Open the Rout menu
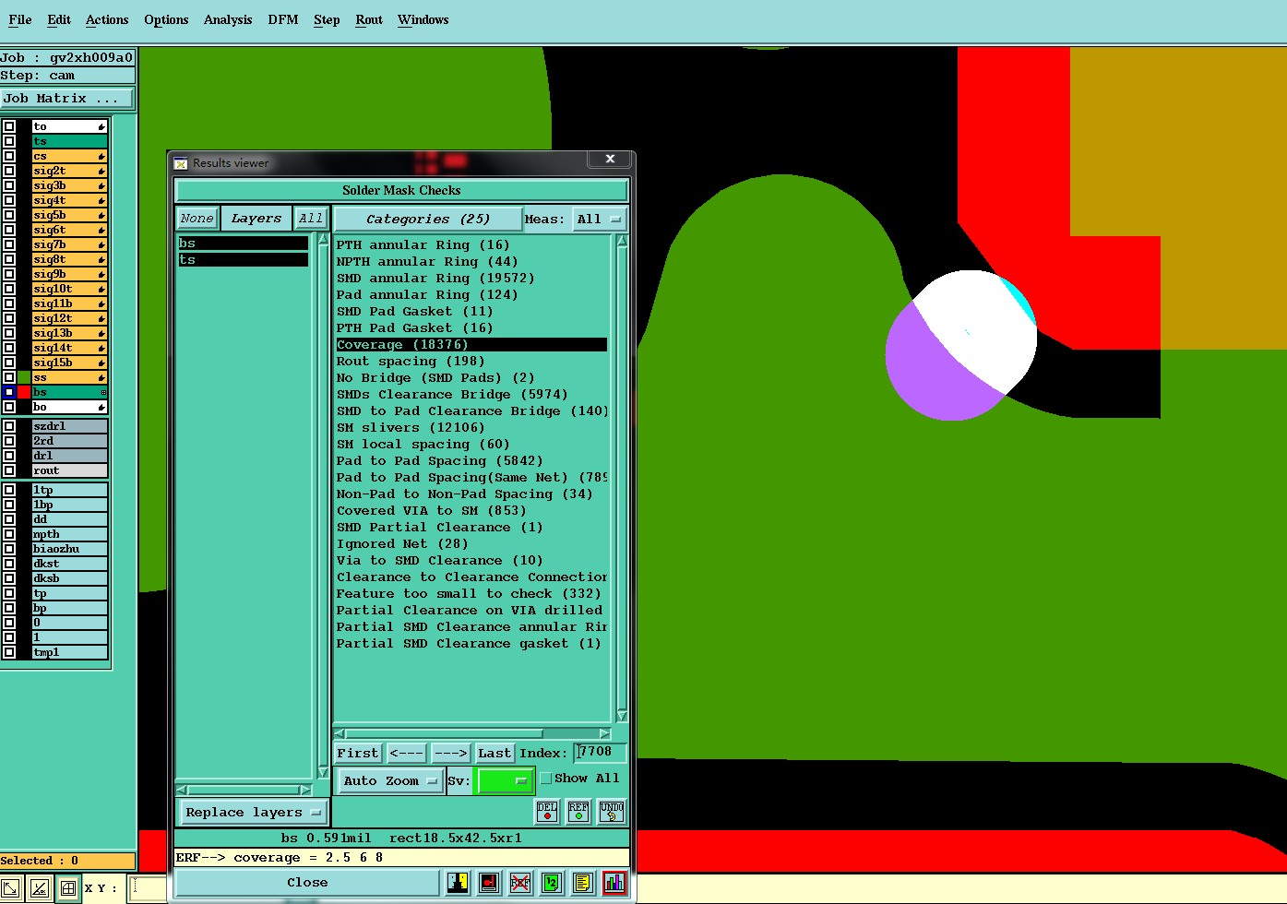The width and height of the screenshot is (1287, 904). point(369,19)
